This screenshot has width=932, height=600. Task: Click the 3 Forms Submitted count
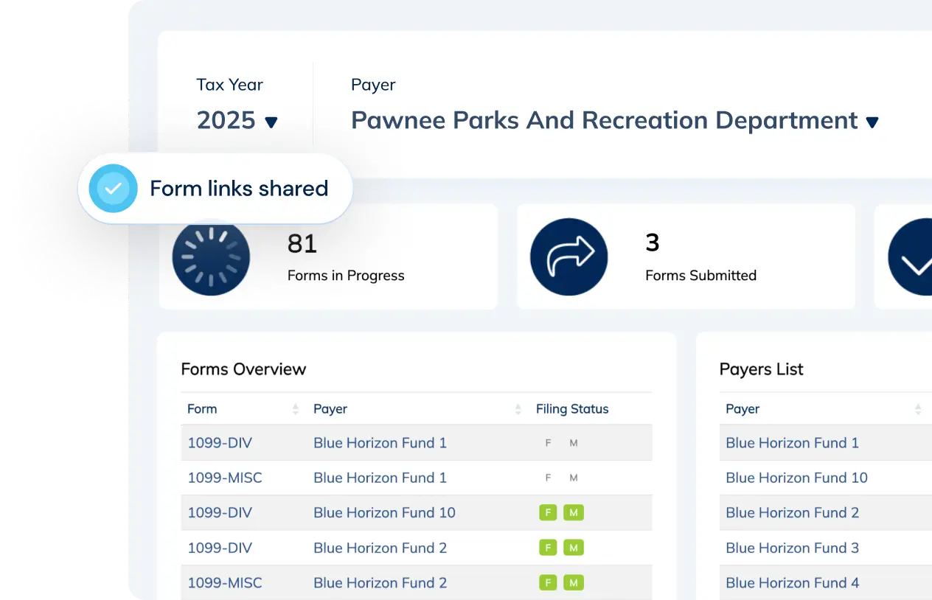(653, 243)
